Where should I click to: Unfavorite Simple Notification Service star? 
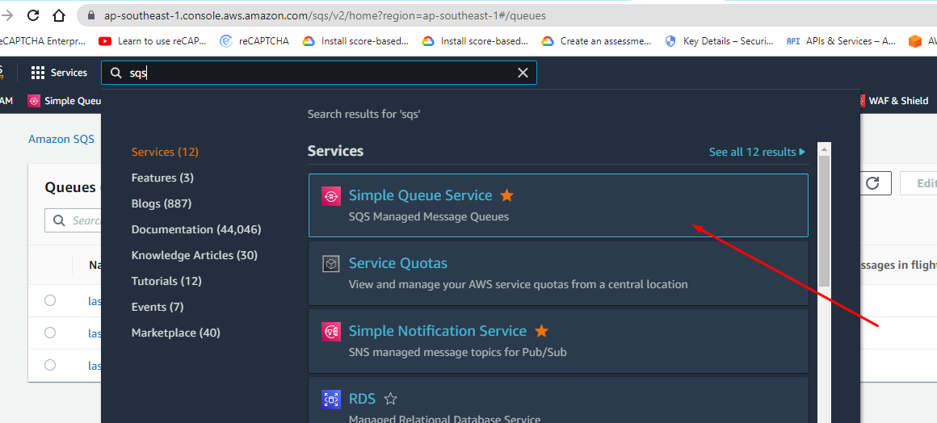coord(541,331)
